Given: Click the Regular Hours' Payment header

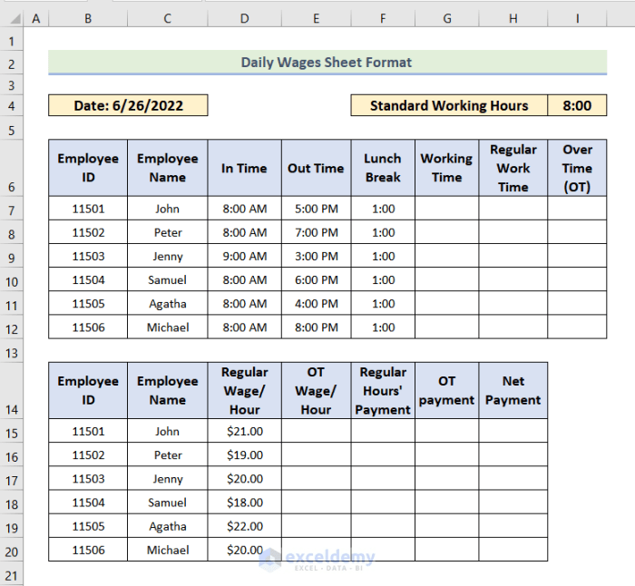Looking at the screenshot, I should [383, 391].
